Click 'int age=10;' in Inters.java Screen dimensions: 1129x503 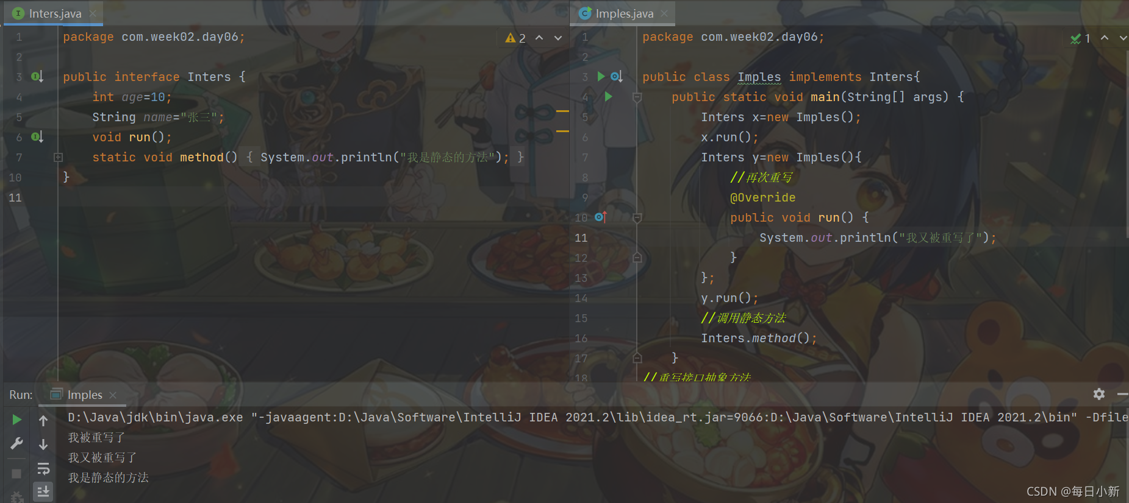click(x=132, y=97)
